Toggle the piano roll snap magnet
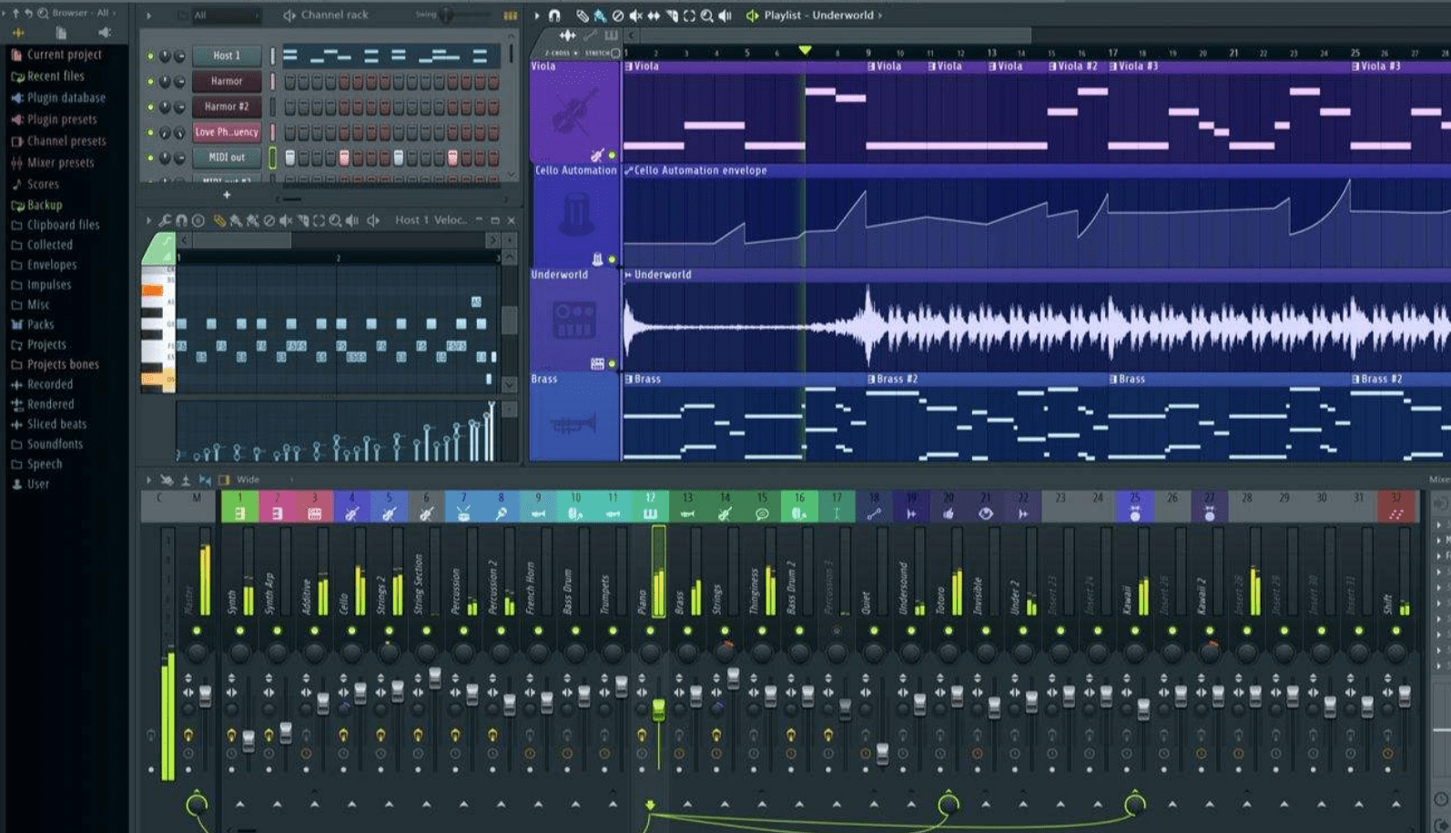 181,220
